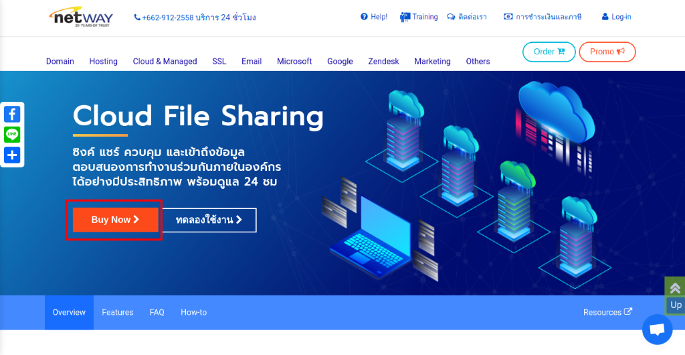
Task: Open the Microsoft menu
Action: point(294,62)
